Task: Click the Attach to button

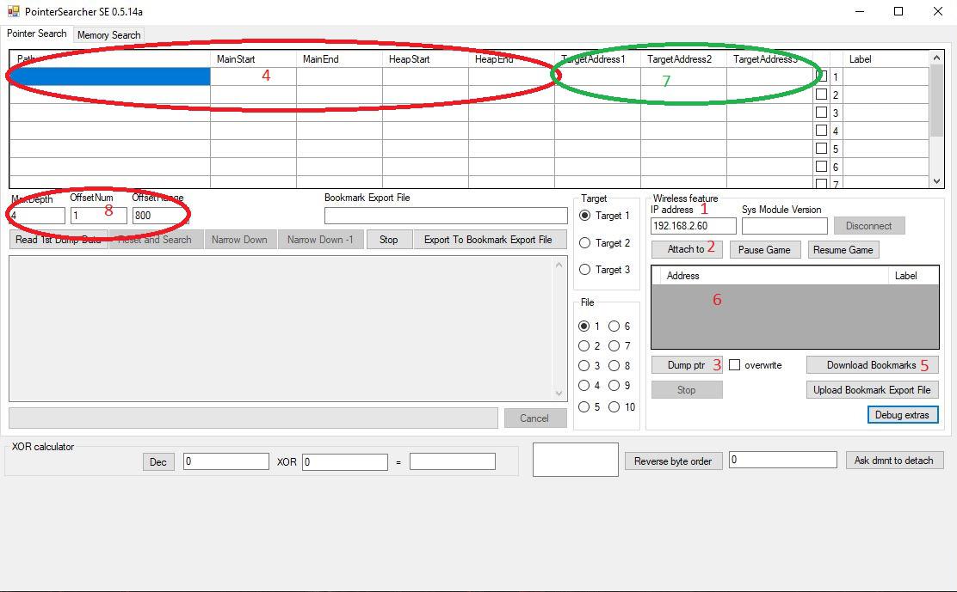Action: tap(686, 249)
